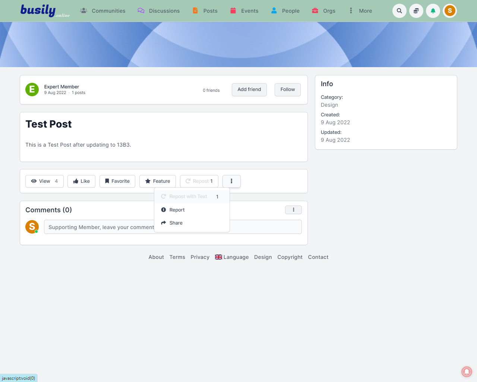
Task: Collapse the post actions three-dot menu
Action: coord(231,181)
